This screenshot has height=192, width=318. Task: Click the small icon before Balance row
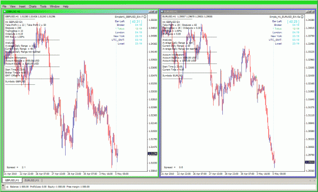(7, 187)
